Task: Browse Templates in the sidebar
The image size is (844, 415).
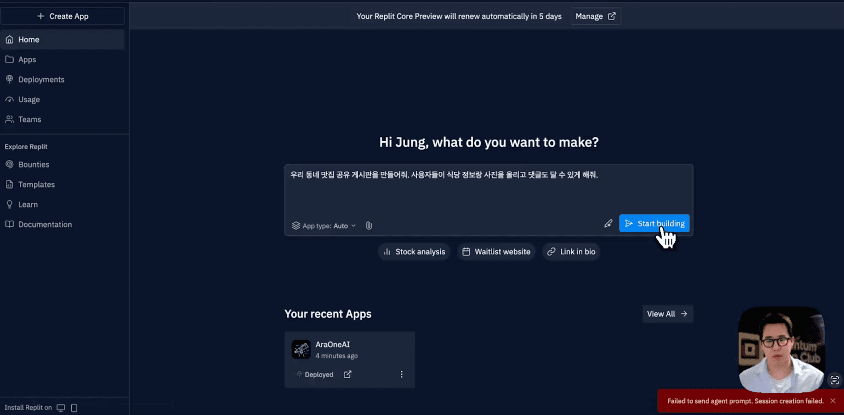Action: click(x=62, y=184)
